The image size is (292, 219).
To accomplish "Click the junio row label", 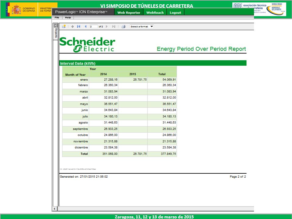I will point(85,110).
